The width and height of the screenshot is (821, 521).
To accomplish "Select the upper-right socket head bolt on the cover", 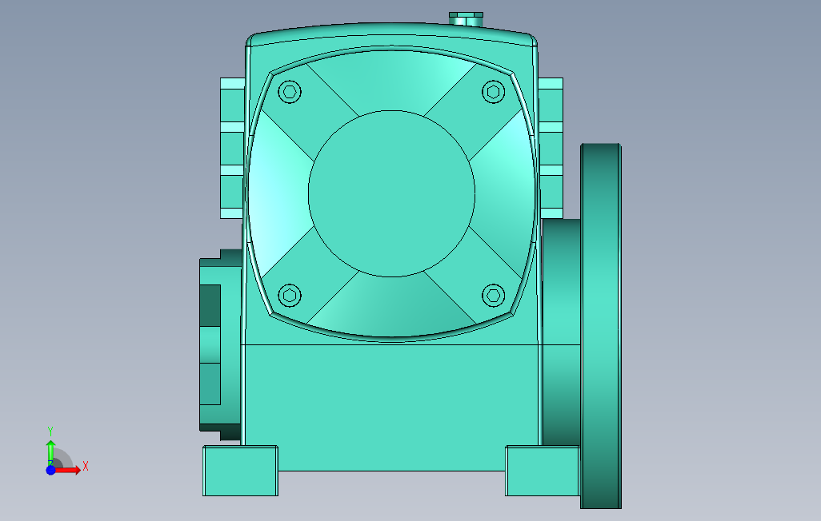I will click(493, 92).
